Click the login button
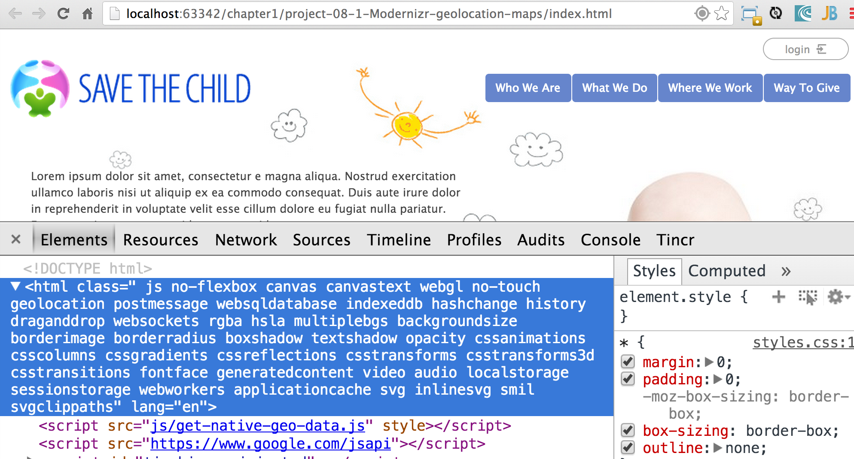The height and width of the screenshot is (459, 854). click(x=805, y=49)
